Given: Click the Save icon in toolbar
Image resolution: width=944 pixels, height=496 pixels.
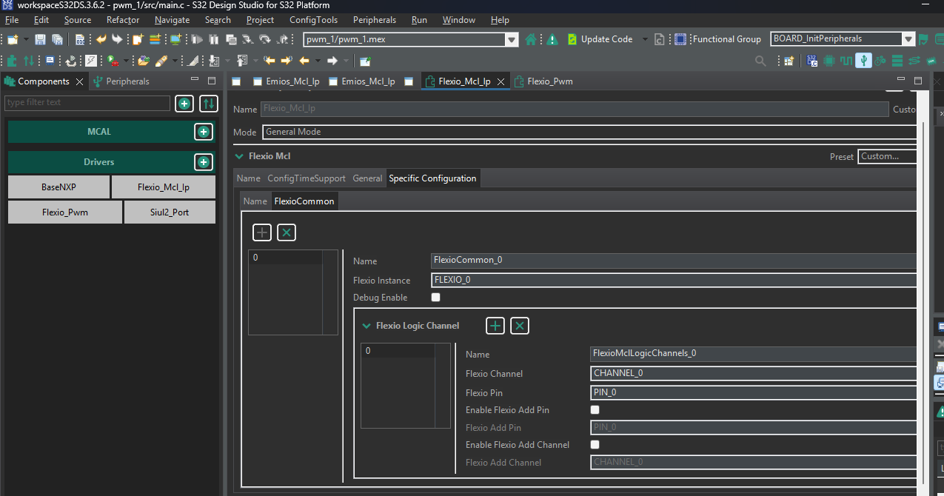Looking at the screenshot, I should click(40, 39).
